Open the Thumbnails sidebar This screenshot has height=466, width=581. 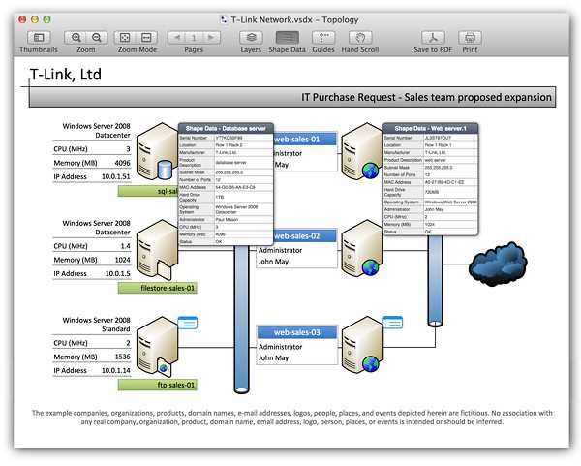tap(39, 38)
